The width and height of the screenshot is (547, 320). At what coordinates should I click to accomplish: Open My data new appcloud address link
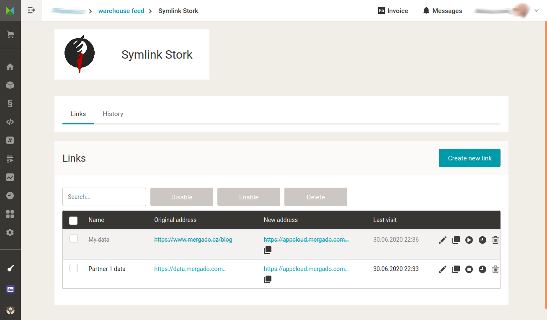point(306,240)
